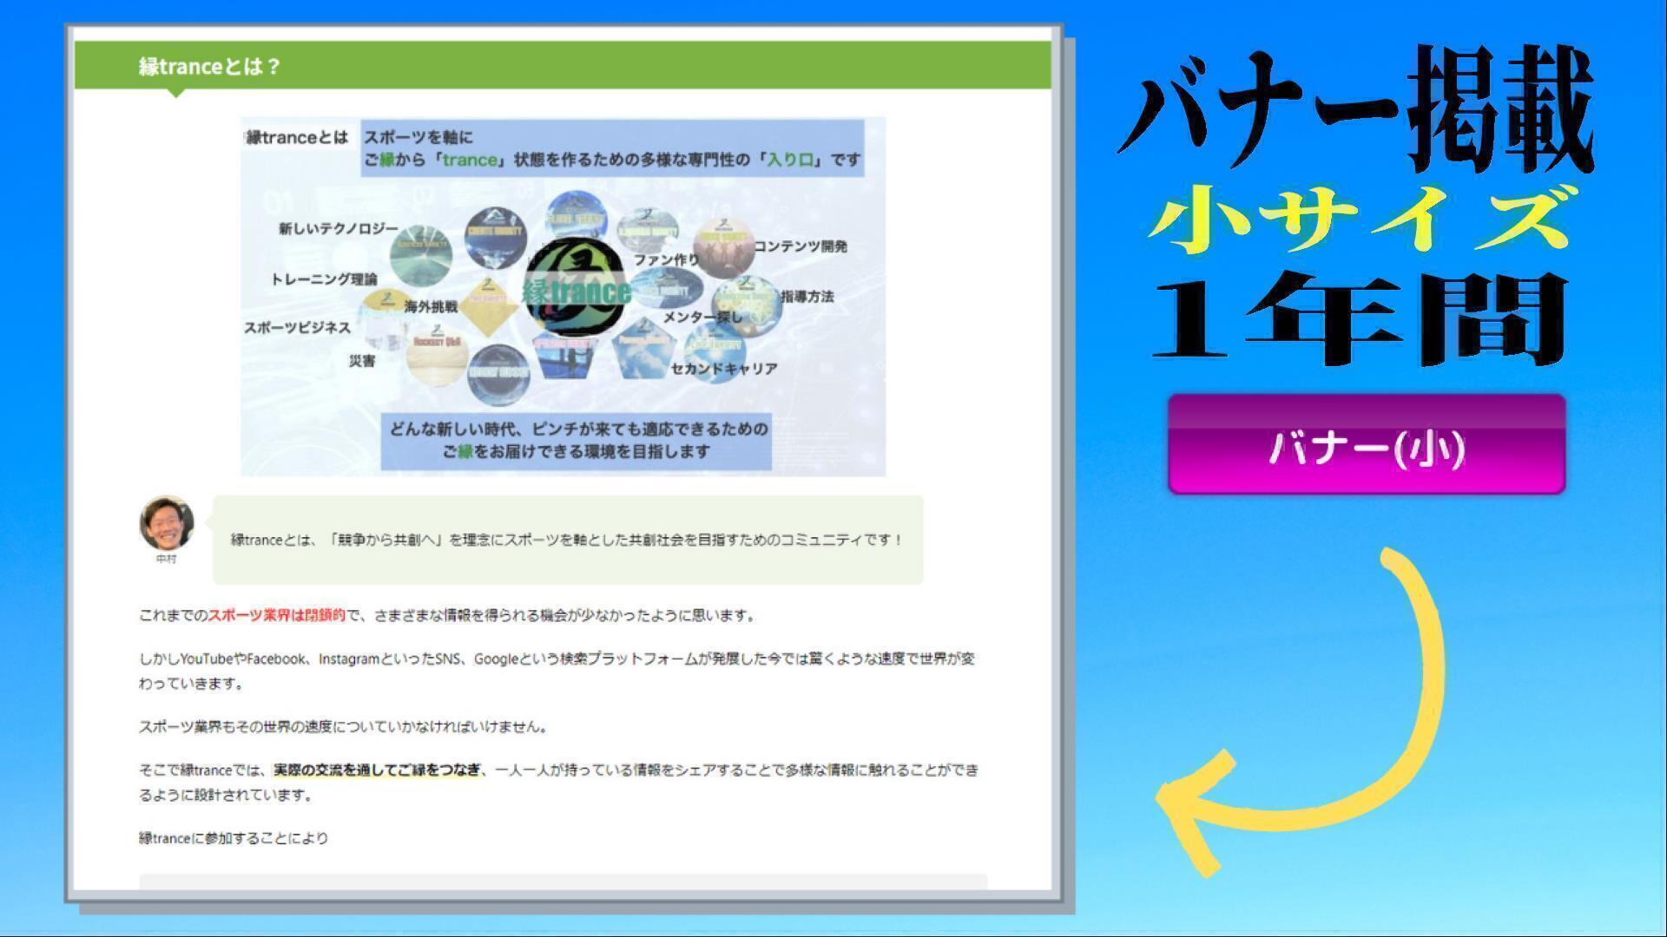Screen dimensions: 1667x937
Task: Click the green speech bubble from 中村
Action: click(567, 540)
